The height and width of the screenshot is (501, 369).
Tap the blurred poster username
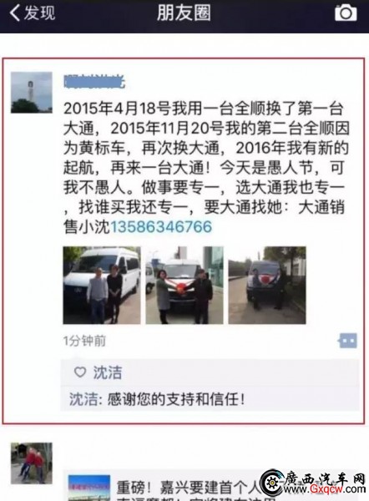pos(94,82)
